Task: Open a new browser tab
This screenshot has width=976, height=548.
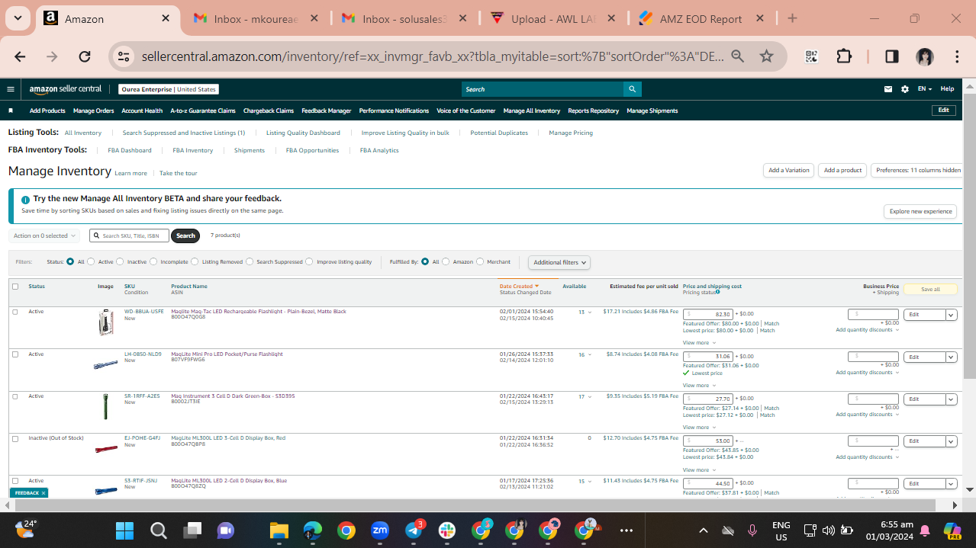Action: [792, 18]
